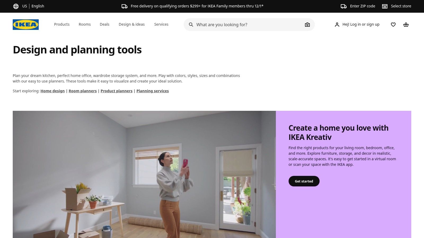The height and width of the screenshot is (238, 424).
Task: Click the store icon by Select store
Action: (x=385, y=6)
